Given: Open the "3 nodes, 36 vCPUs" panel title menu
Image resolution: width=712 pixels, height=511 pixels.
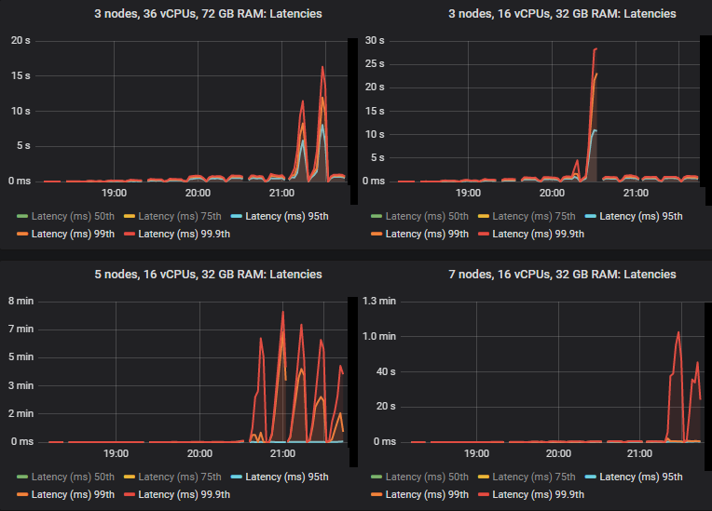Looking at the screenshot, I should [177, 14].
